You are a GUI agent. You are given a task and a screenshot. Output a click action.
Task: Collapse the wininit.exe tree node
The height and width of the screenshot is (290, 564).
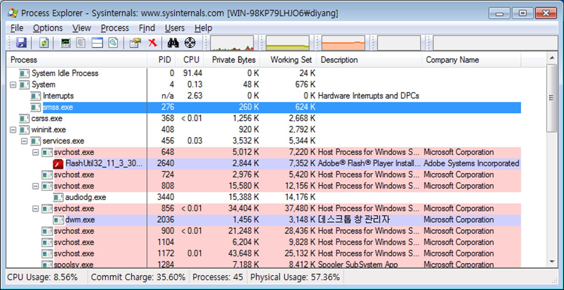point(13,130)
